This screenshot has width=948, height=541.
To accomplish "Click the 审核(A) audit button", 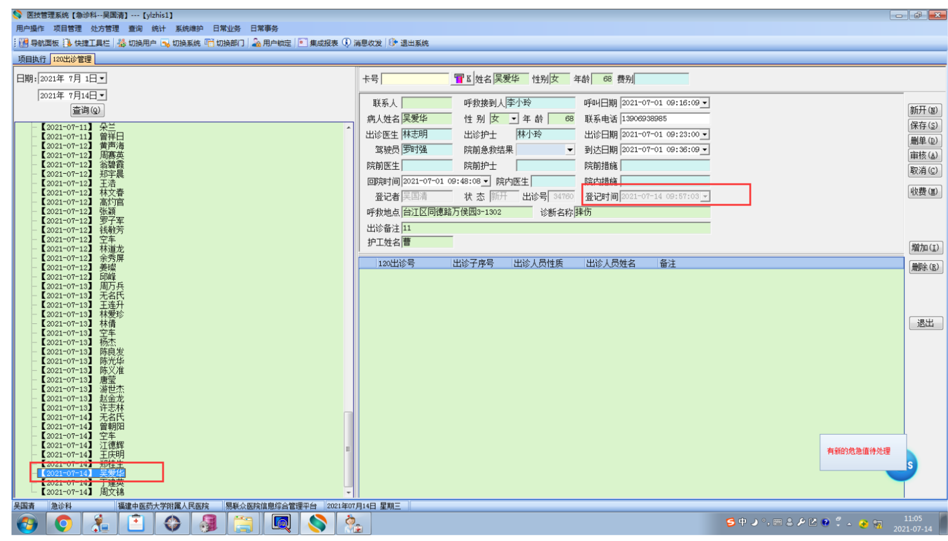I will click(924, 156).
